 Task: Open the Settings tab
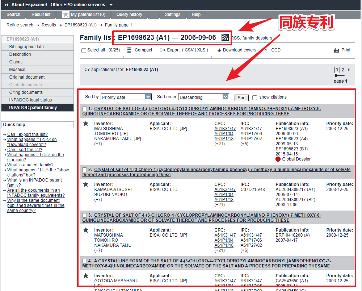pos(172,14)
